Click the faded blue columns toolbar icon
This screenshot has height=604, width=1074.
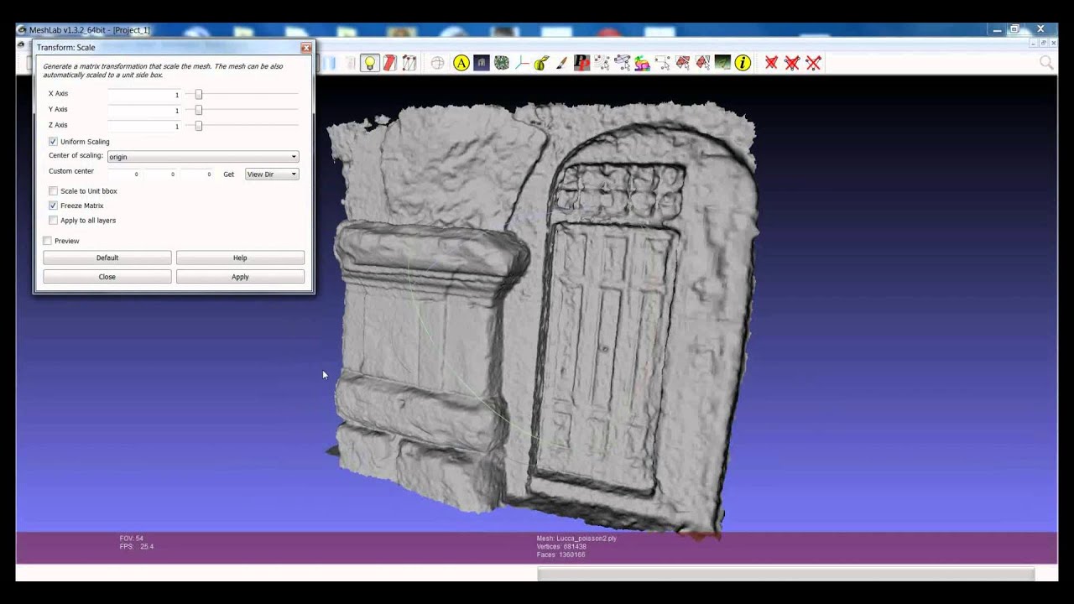(330, 63)
